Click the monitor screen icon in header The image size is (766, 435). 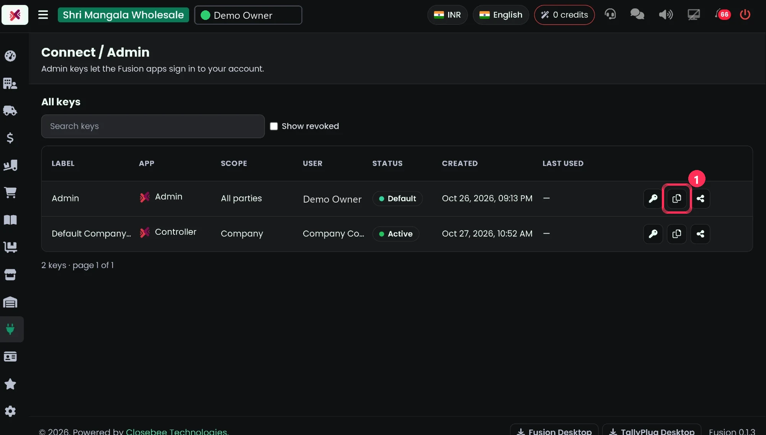coord(694,15)
